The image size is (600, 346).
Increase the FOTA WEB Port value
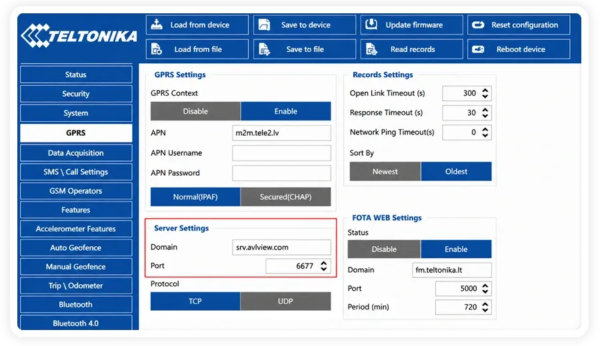485,285
